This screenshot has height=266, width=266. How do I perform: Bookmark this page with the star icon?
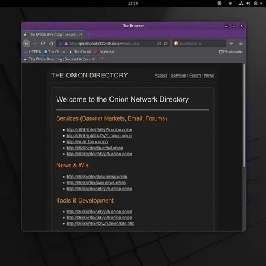point(166,44)
